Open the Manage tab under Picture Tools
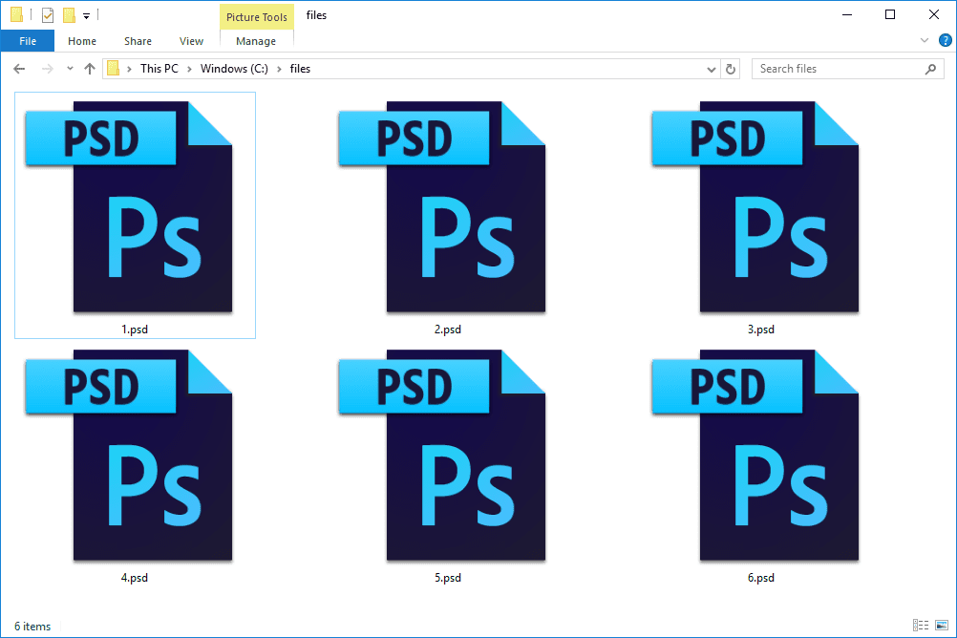957x638 pixels. coord(256,41)
